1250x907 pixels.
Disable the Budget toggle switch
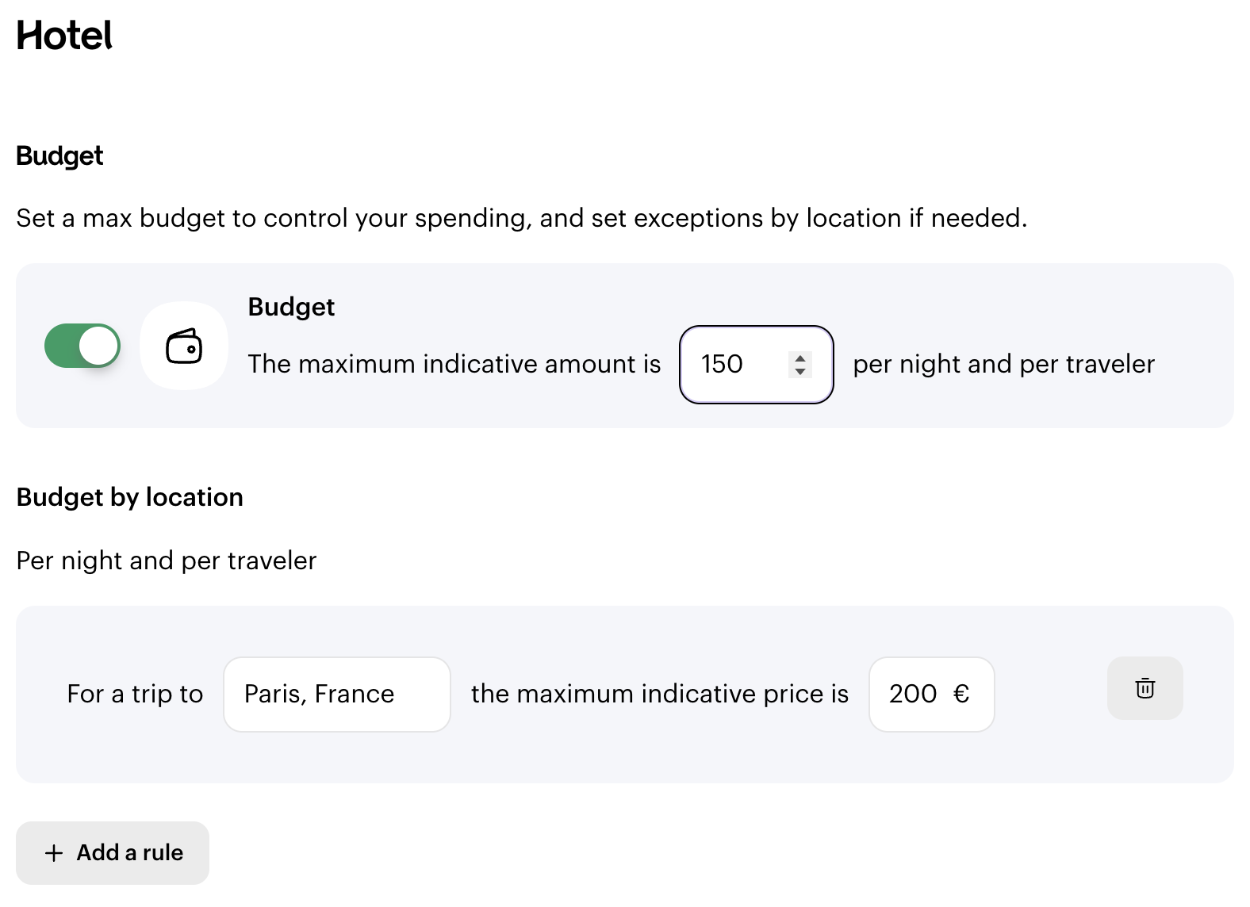click(82, 346)
